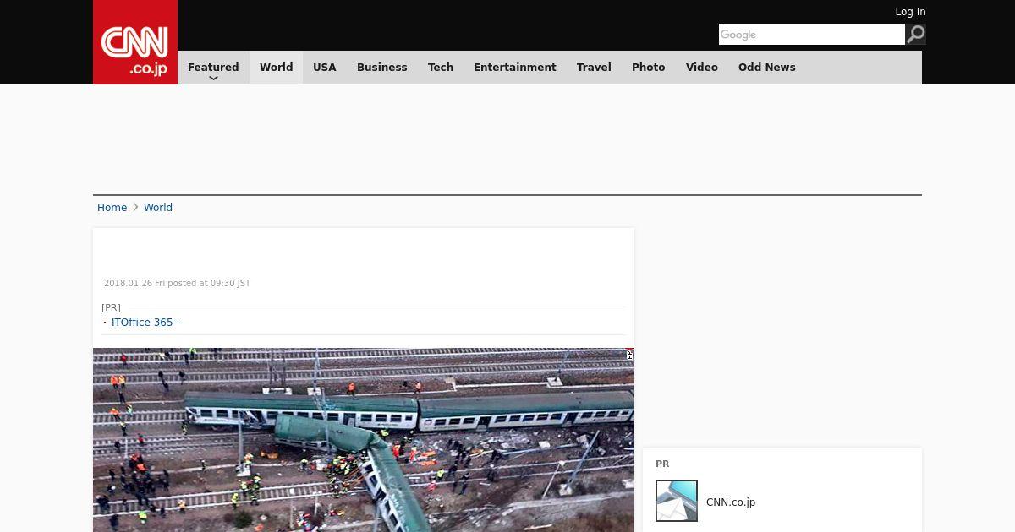Go to the USA section
The width and height of the screenshot is (1015, 532).
(x=325, y=68)
